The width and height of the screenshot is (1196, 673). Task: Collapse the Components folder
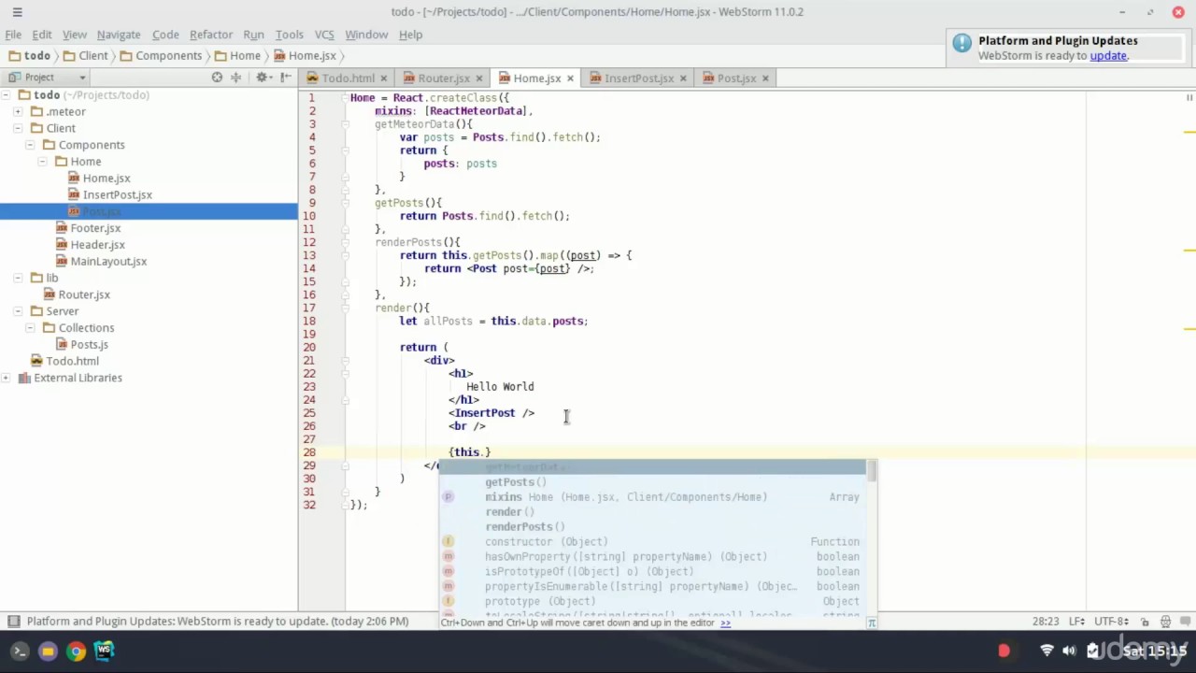pos(30,145)
